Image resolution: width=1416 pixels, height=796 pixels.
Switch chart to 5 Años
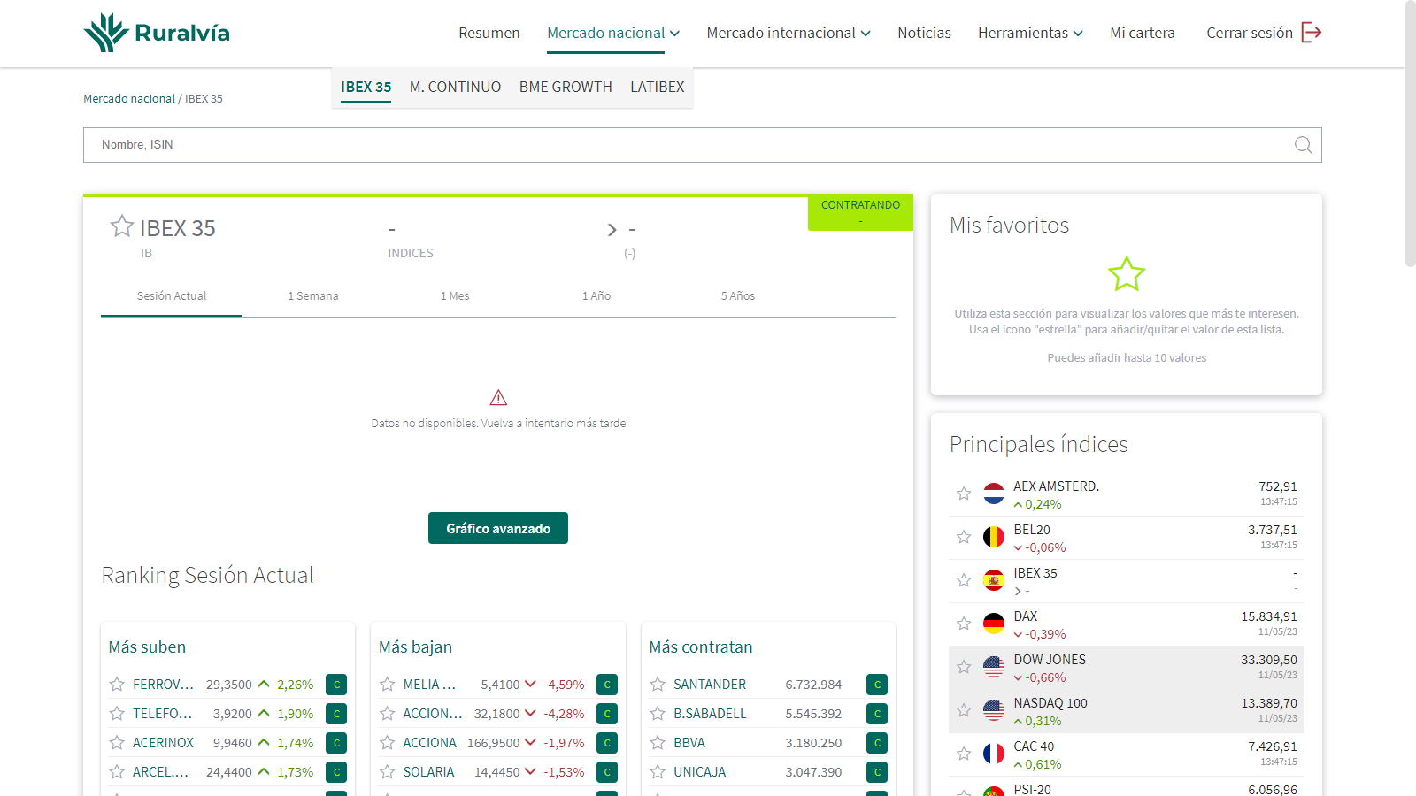click(x=738, y=296)
